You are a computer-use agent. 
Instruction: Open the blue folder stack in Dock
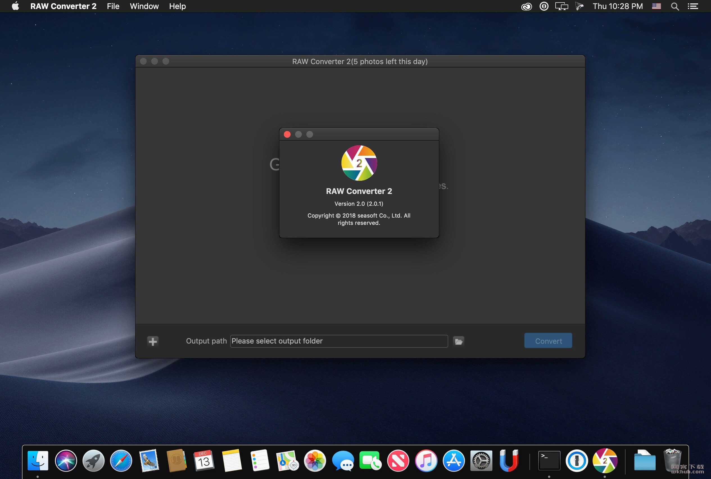(645, 460)
